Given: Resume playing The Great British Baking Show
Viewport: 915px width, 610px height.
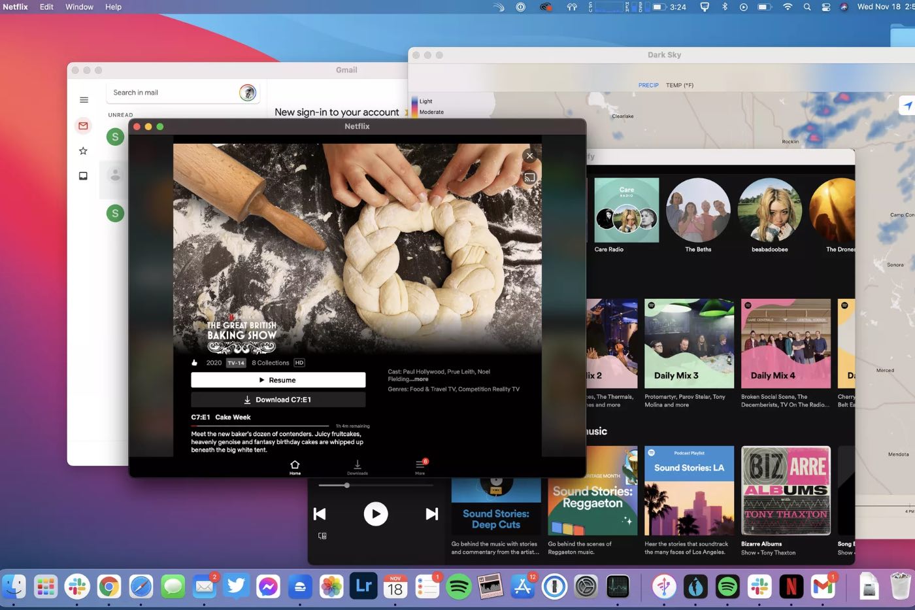Looking at the screenshot, I should click(278, 380).
